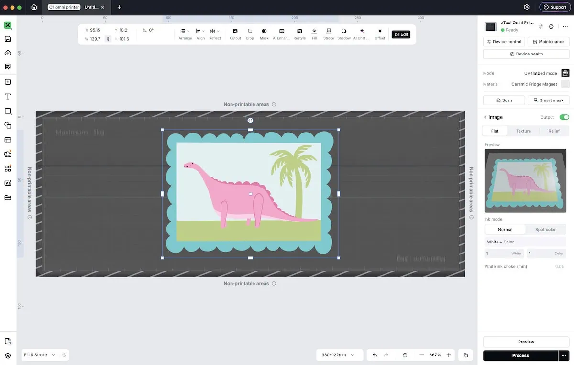This screenshot has height=365, width=574.
Task: Collapse the Image panel back chevron
Action: (485, 117)
